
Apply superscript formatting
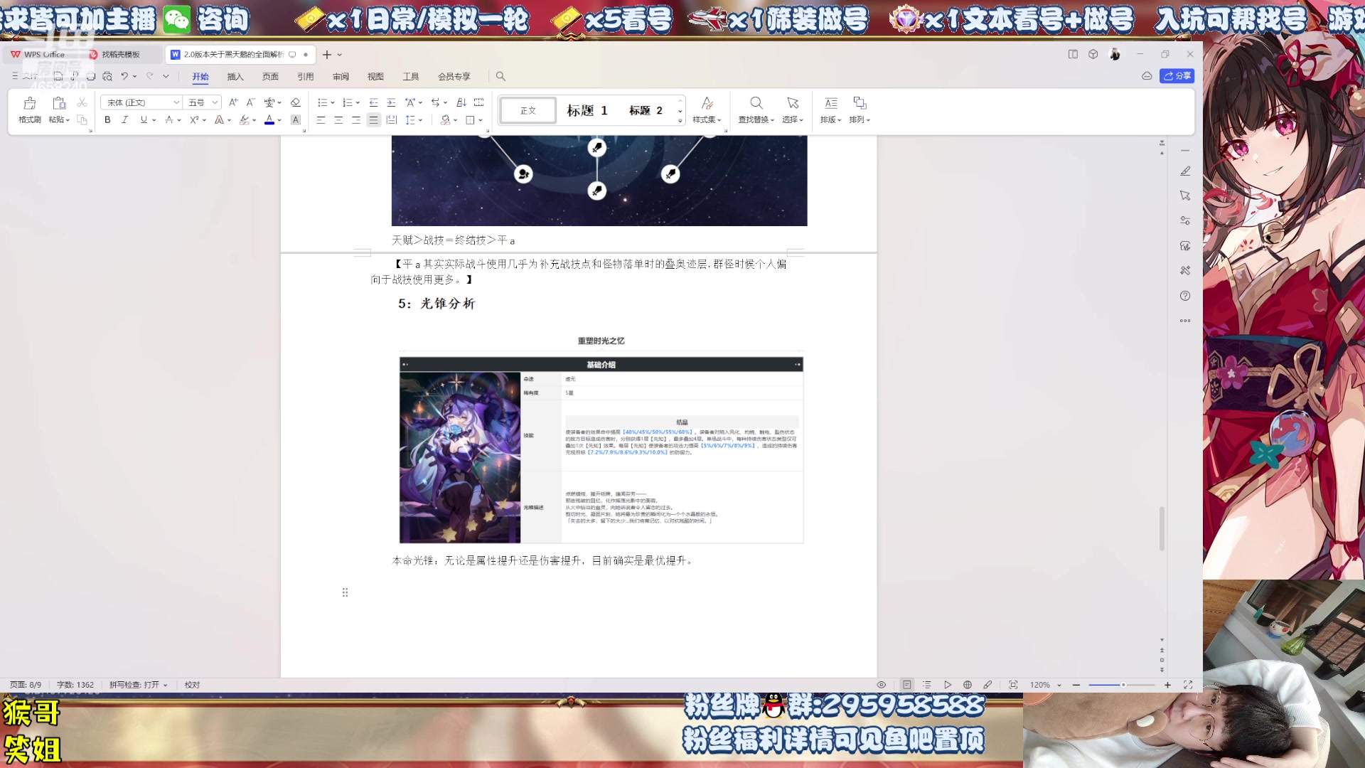coord(193,119)
